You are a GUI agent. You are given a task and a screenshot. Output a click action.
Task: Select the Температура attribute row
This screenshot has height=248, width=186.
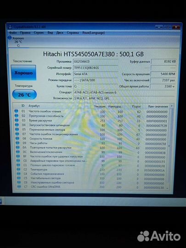click(x=91, y=170)
